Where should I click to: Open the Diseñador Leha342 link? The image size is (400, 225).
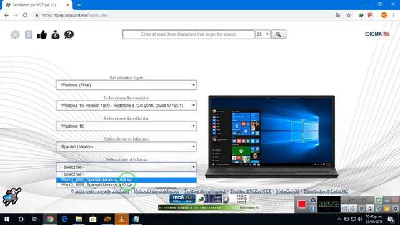326,191
